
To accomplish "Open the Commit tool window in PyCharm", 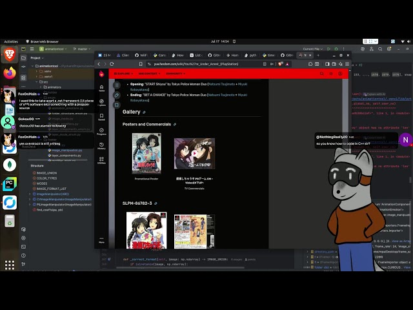I will 23,67.
